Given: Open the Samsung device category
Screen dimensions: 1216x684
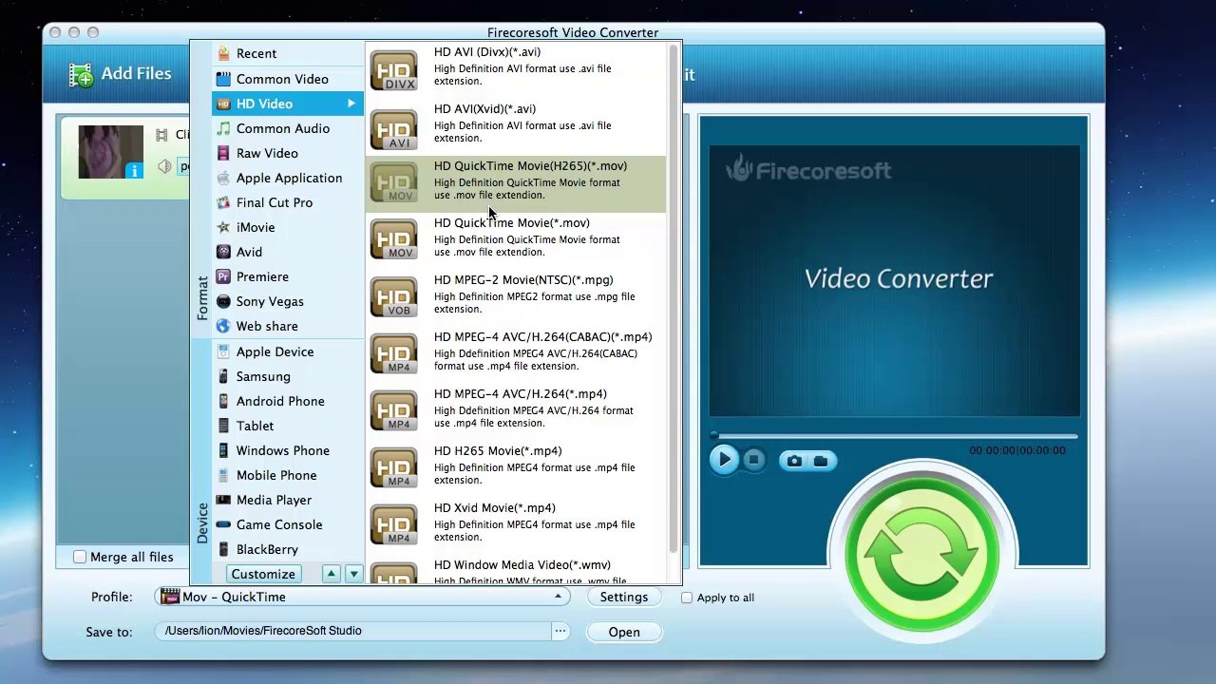Looking at the screenshot, I should (x=287, y=376).
